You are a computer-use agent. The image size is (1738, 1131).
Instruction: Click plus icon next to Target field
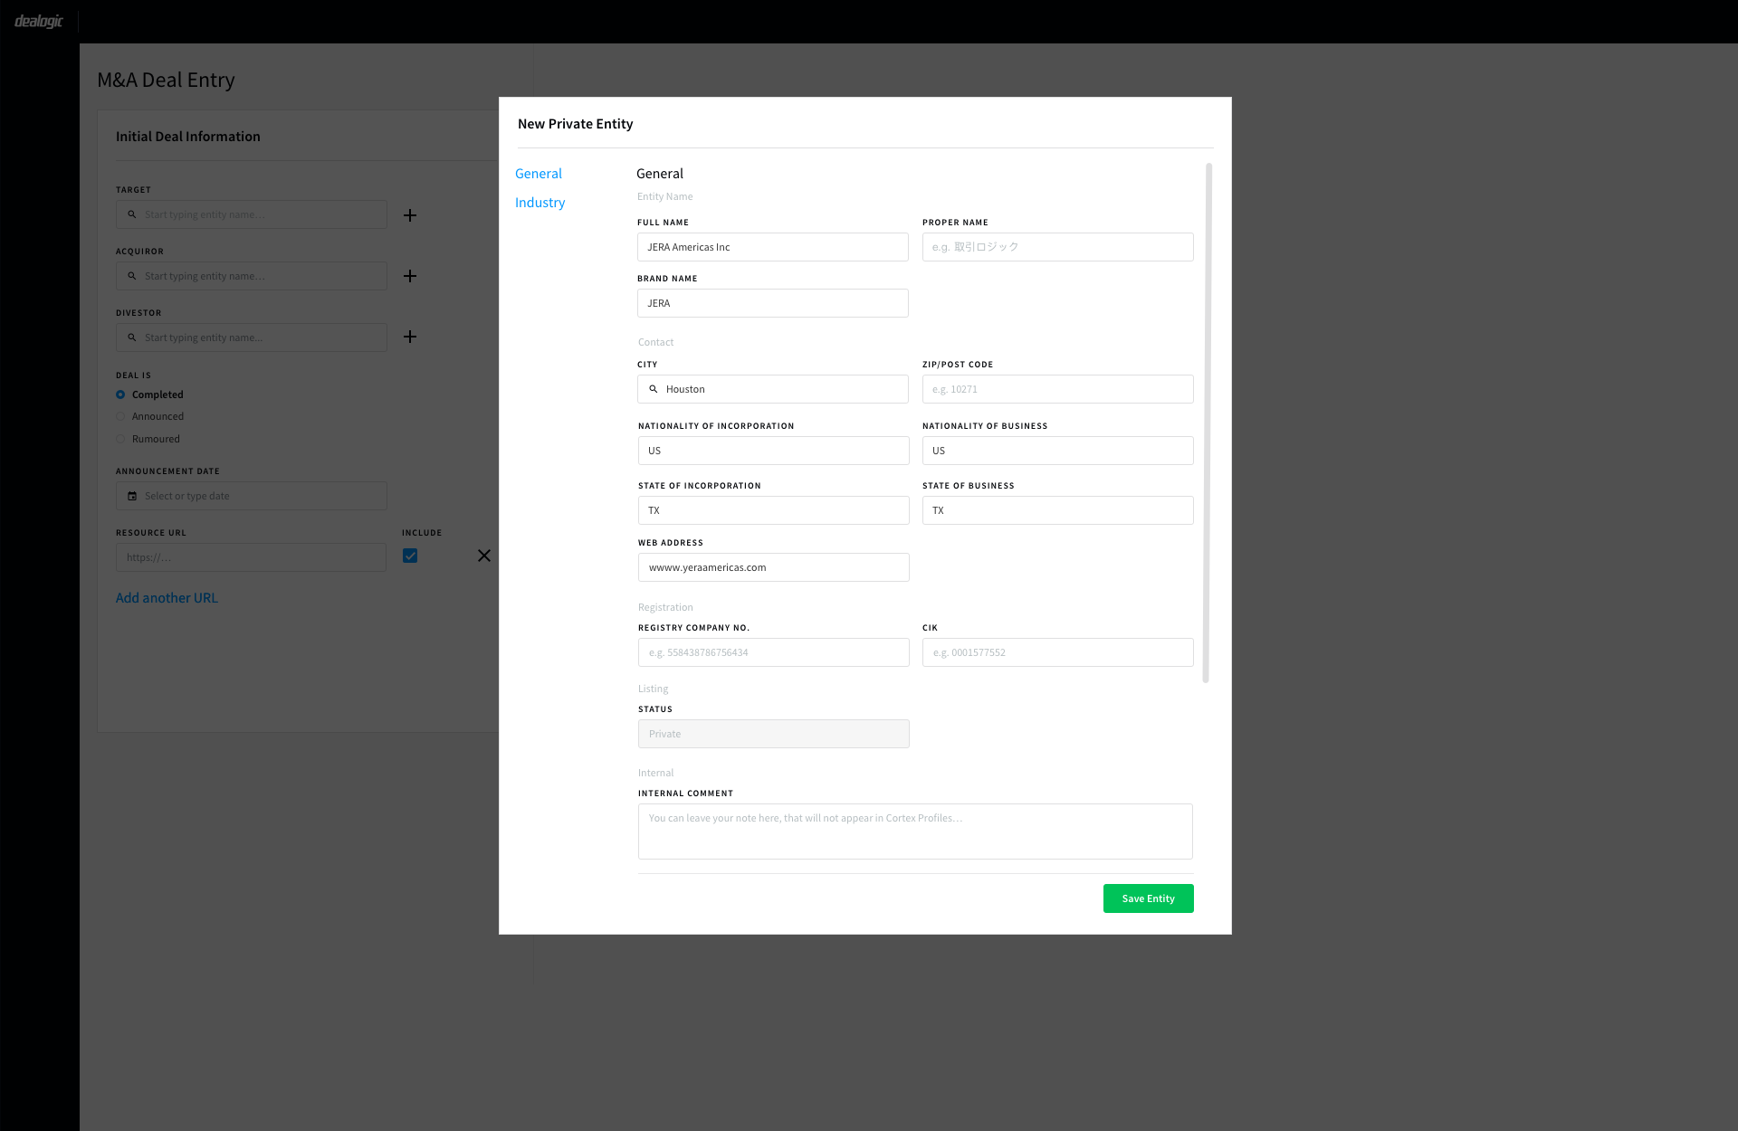click(410, 215)
